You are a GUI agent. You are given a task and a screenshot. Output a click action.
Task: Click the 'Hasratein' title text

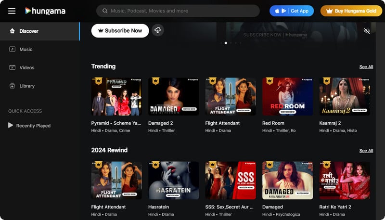[x=158, y=207]
